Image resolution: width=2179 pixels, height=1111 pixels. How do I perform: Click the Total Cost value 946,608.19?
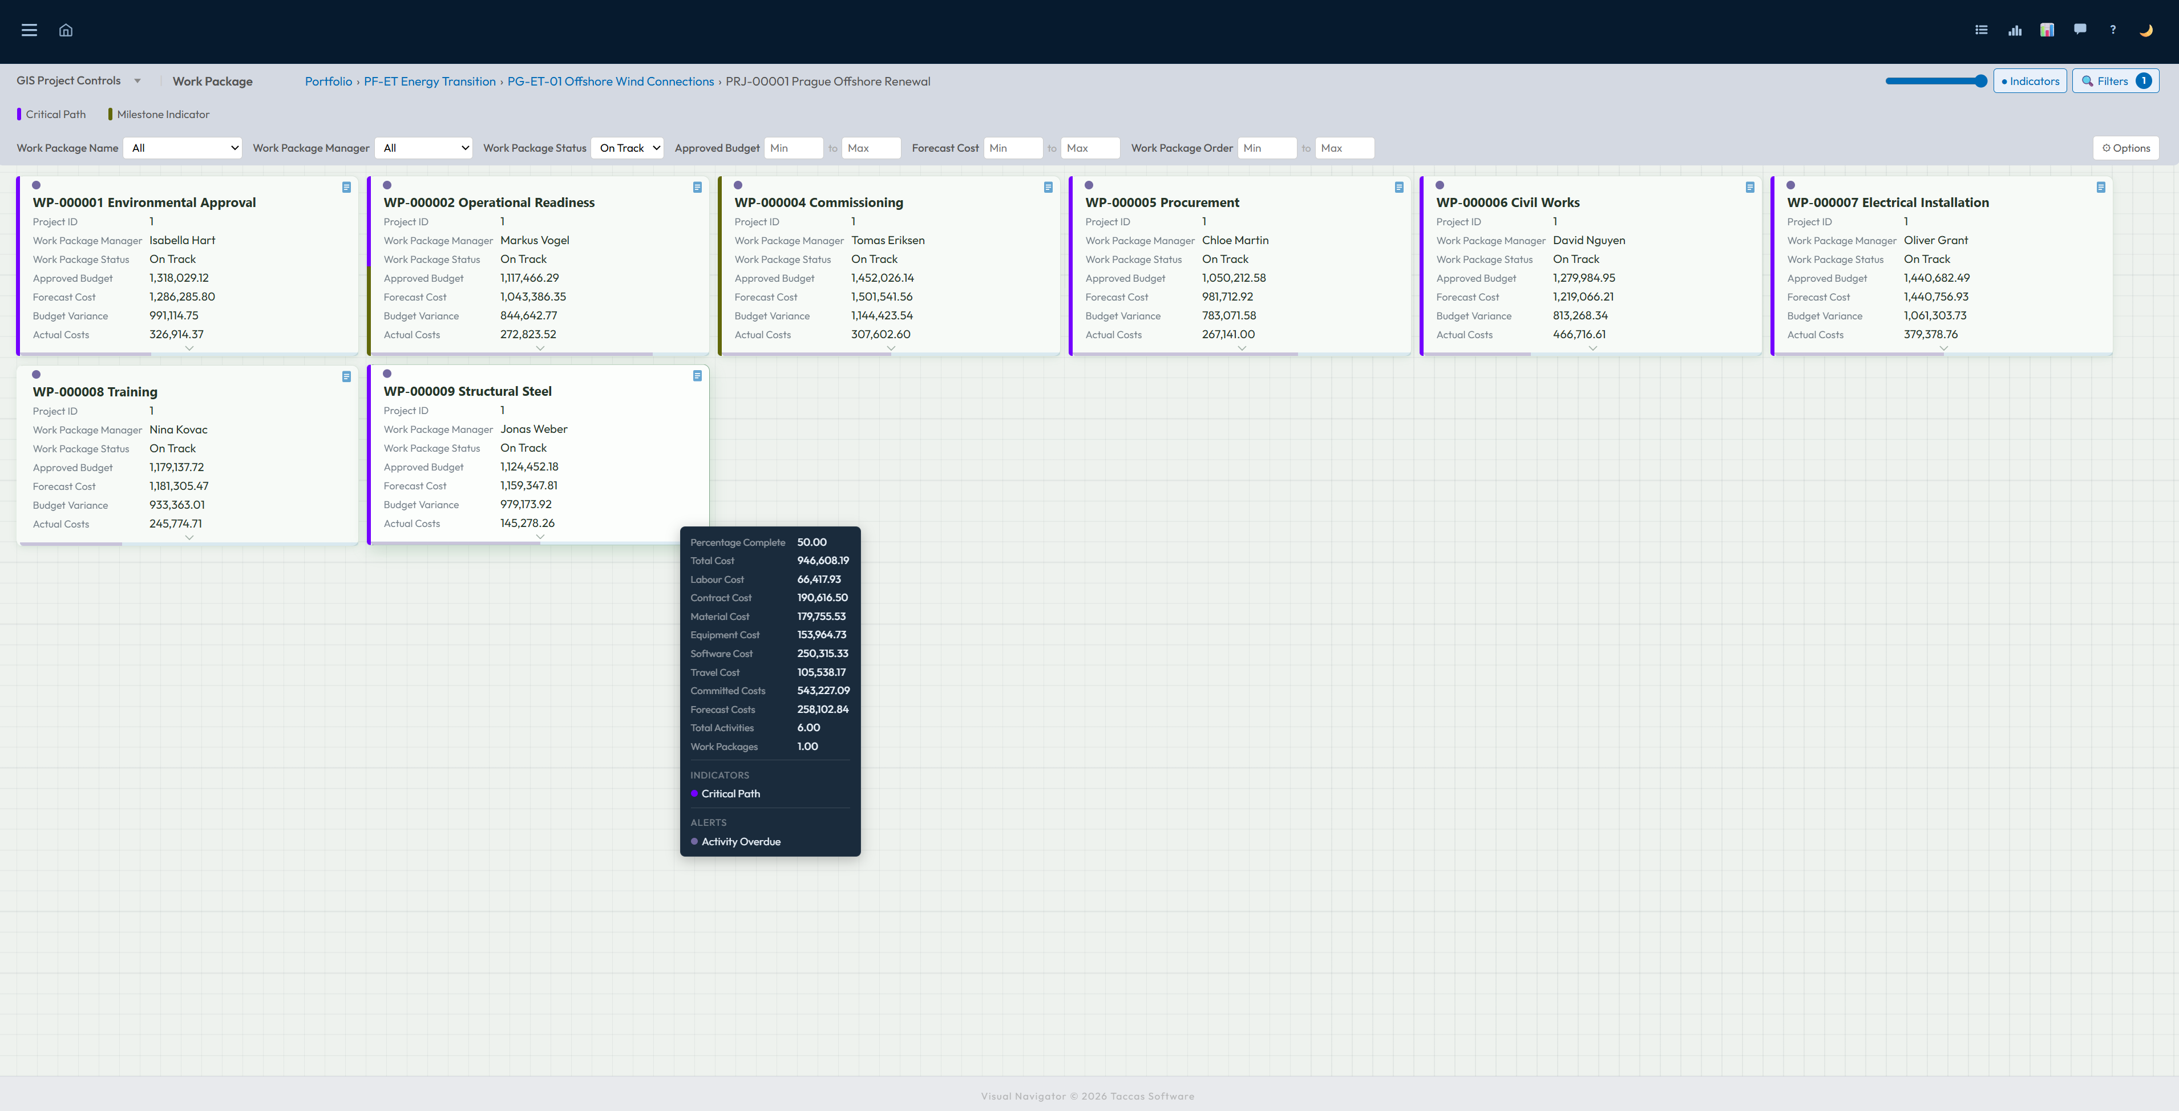[823, 561]
